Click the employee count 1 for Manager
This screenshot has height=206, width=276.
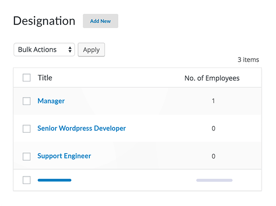click(213, 101)
